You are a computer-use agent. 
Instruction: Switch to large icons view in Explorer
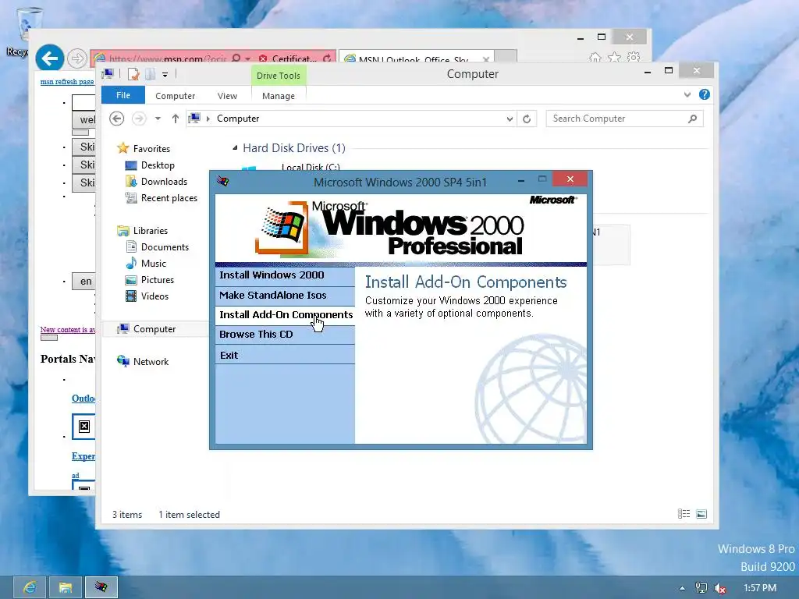(x=701, y=514)
